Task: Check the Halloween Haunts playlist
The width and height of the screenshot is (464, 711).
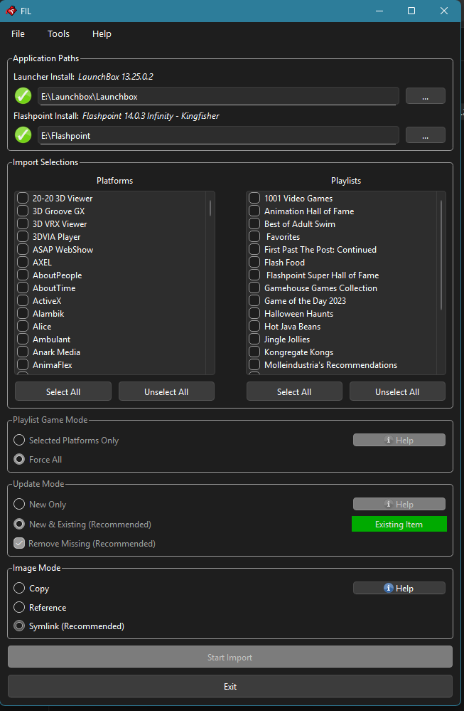Action: pos(254,314)
